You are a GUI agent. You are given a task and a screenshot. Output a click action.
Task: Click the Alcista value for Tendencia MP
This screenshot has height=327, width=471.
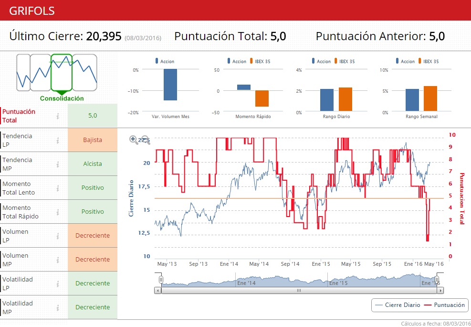click(x=93, y=164)
